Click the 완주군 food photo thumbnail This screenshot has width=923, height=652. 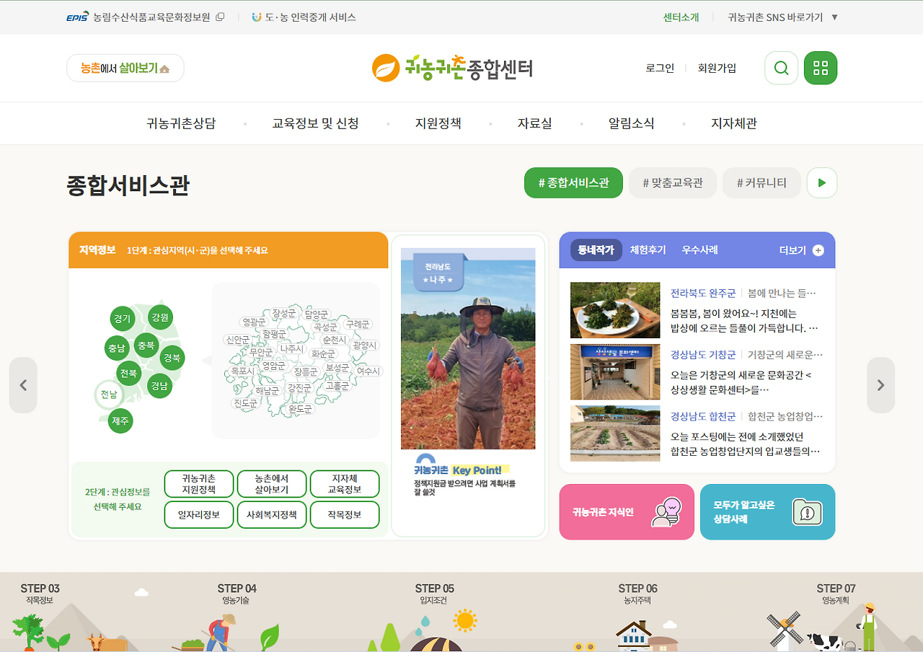tap(614, 310)
